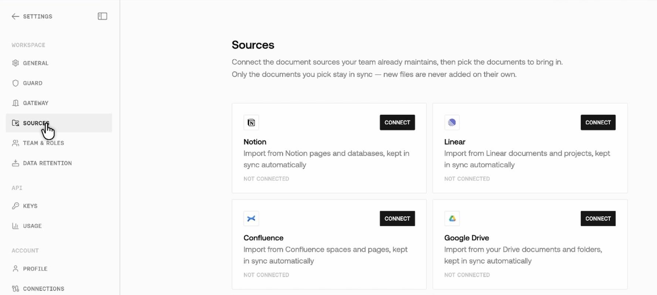657x295 pixels.
Task: Open the API Keys page
Action: point(59,206)
